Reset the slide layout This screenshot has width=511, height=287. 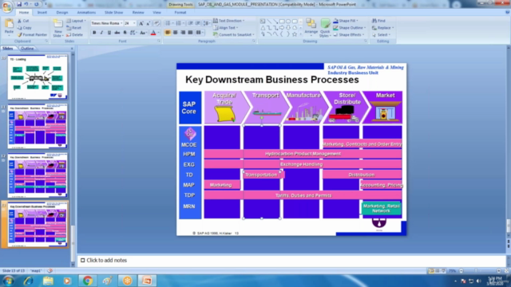point(74,28)
